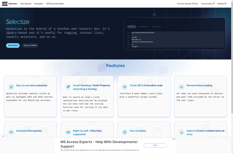Viewport: 233px width, 153px height.
Task: Click the Select & Delete pointer icon
Action: 181,132
